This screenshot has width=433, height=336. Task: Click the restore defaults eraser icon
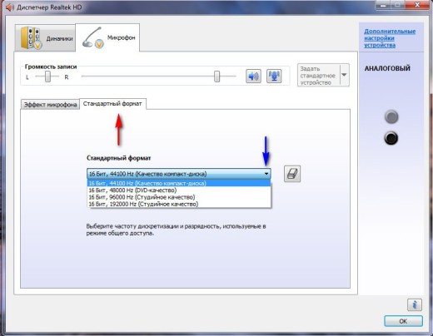pos(292,174)
